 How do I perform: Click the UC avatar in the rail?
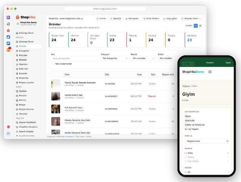8,133
